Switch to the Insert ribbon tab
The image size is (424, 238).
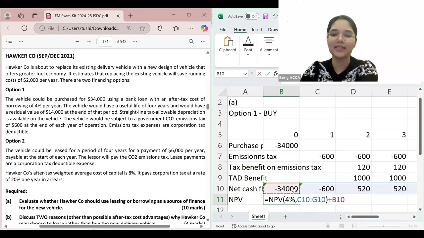point(257,30)
